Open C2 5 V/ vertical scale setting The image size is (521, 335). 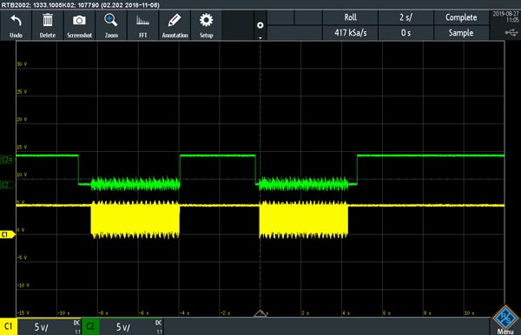click(123, 327)
